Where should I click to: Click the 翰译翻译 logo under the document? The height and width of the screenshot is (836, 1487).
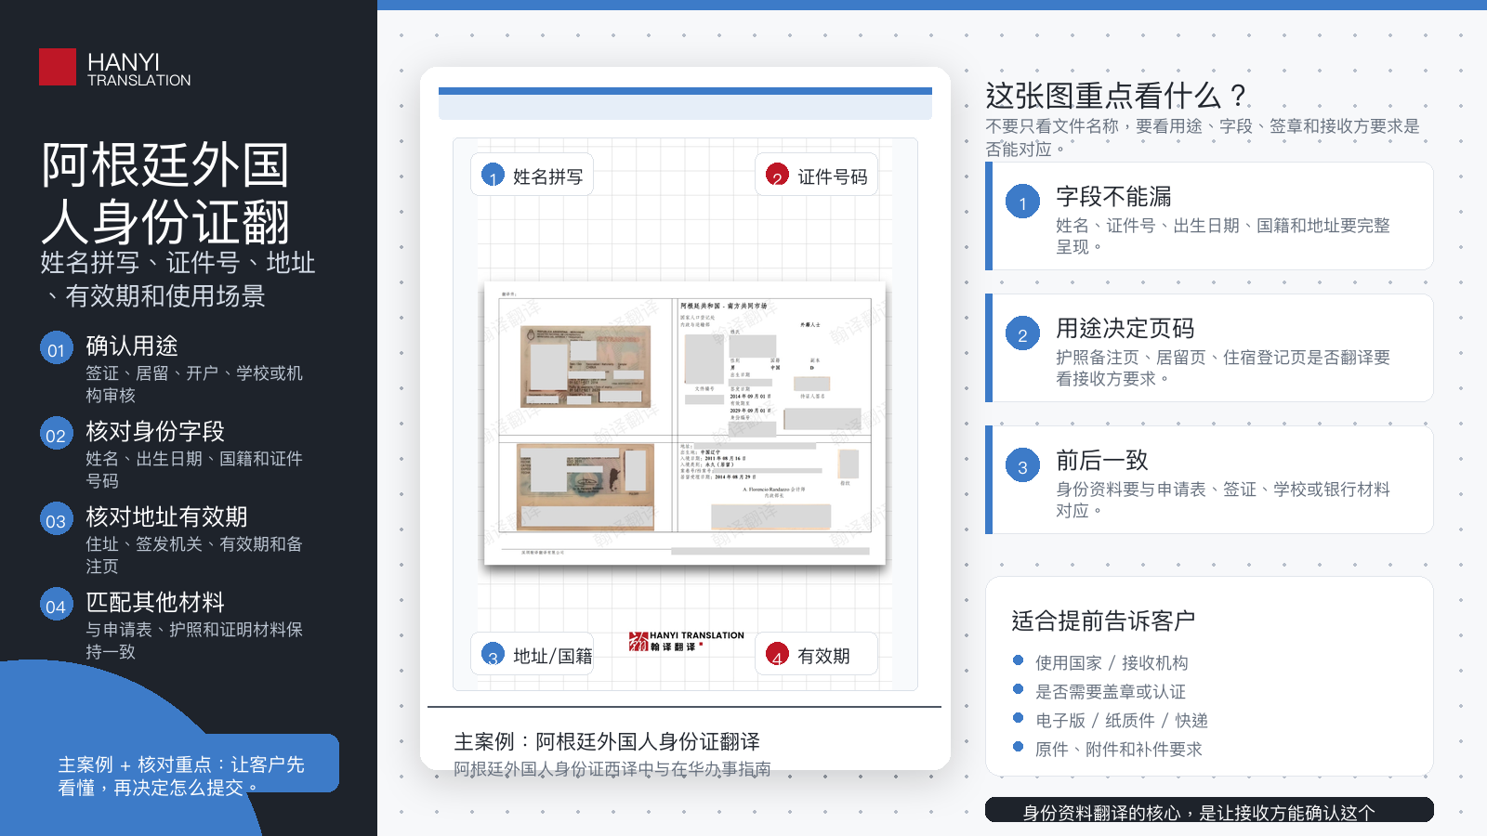[686, 641]
